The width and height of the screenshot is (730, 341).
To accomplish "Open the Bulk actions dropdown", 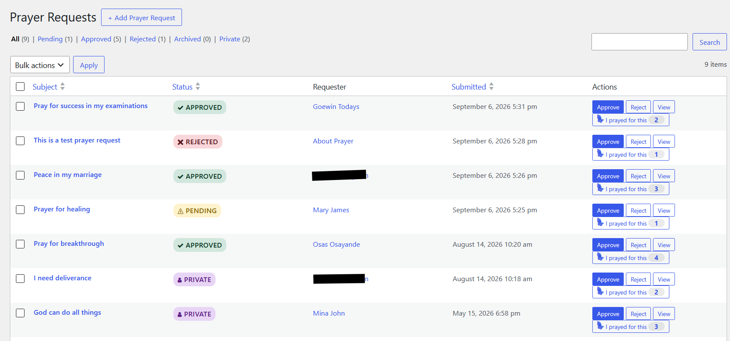I will pyautogui.click(x=40, y=65).
